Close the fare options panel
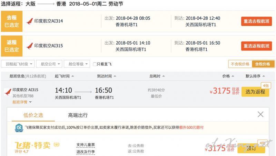 tap(260, 114)
